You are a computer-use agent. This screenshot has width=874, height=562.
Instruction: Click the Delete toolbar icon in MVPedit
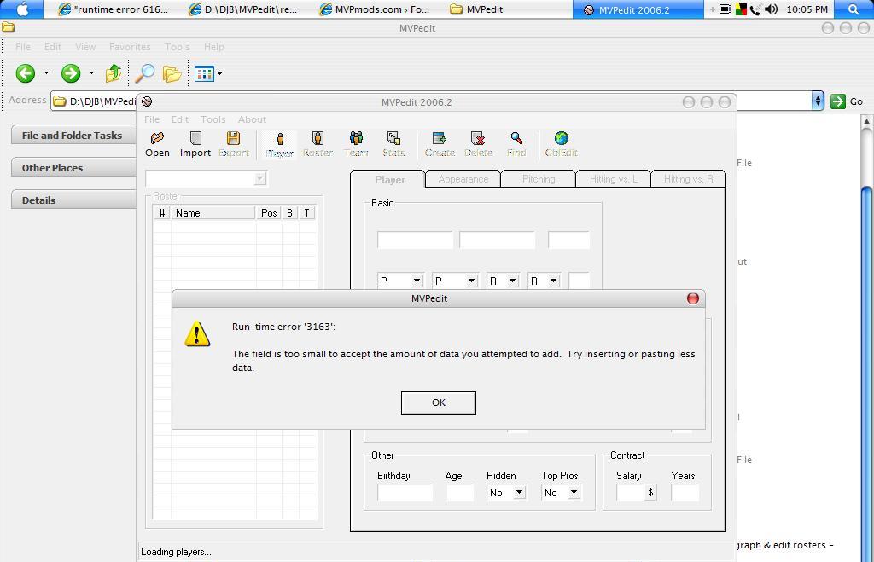point(478,145)
